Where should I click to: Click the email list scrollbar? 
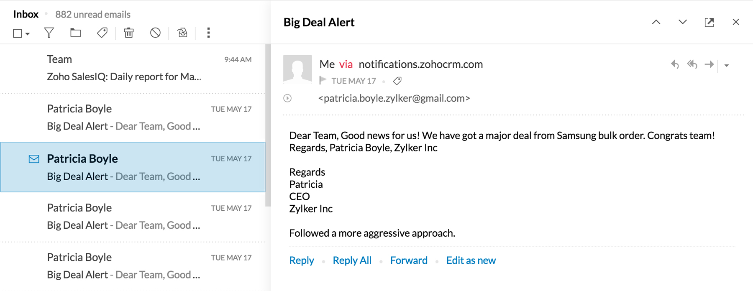coord(268,125)
